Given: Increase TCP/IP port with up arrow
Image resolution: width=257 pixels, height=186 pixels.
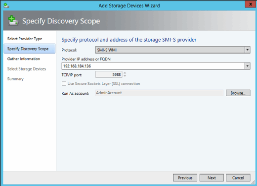Looking at the screenshot, I should pyautogui.click(x=125, y=73).
